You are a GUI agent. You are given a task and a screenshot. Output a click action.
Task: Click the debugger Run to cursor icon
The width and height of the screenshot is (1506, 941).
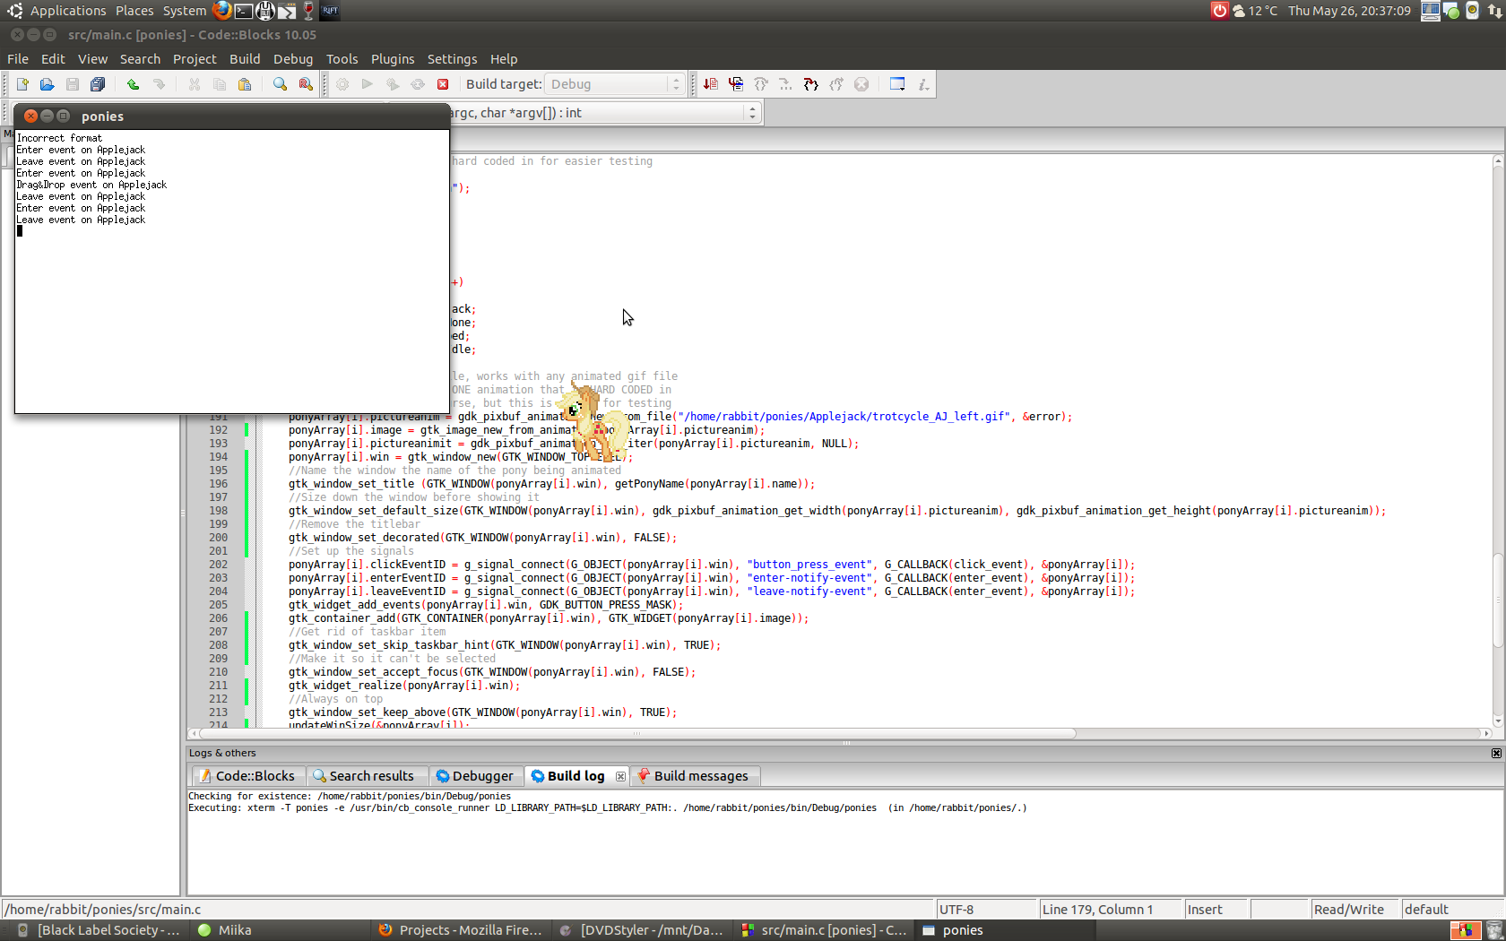point(736,84)
